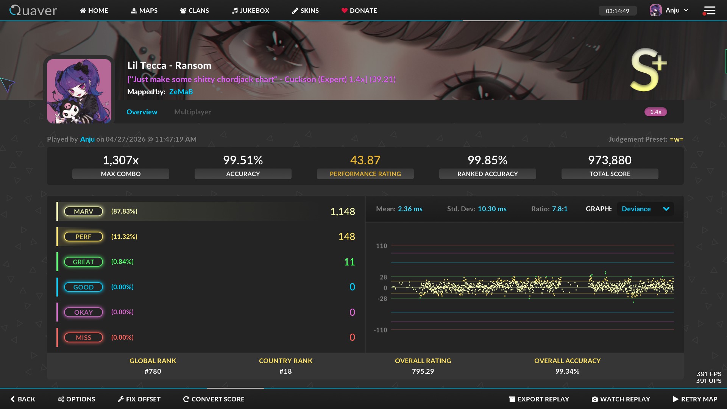Open the hamburger menu icon
This screenshot has width=727, height=409.
709,11
